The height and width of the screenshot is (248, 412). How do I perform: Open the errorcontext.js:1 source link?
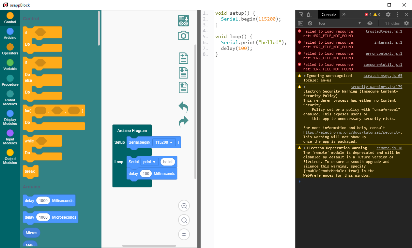click(x=384, y=53)
